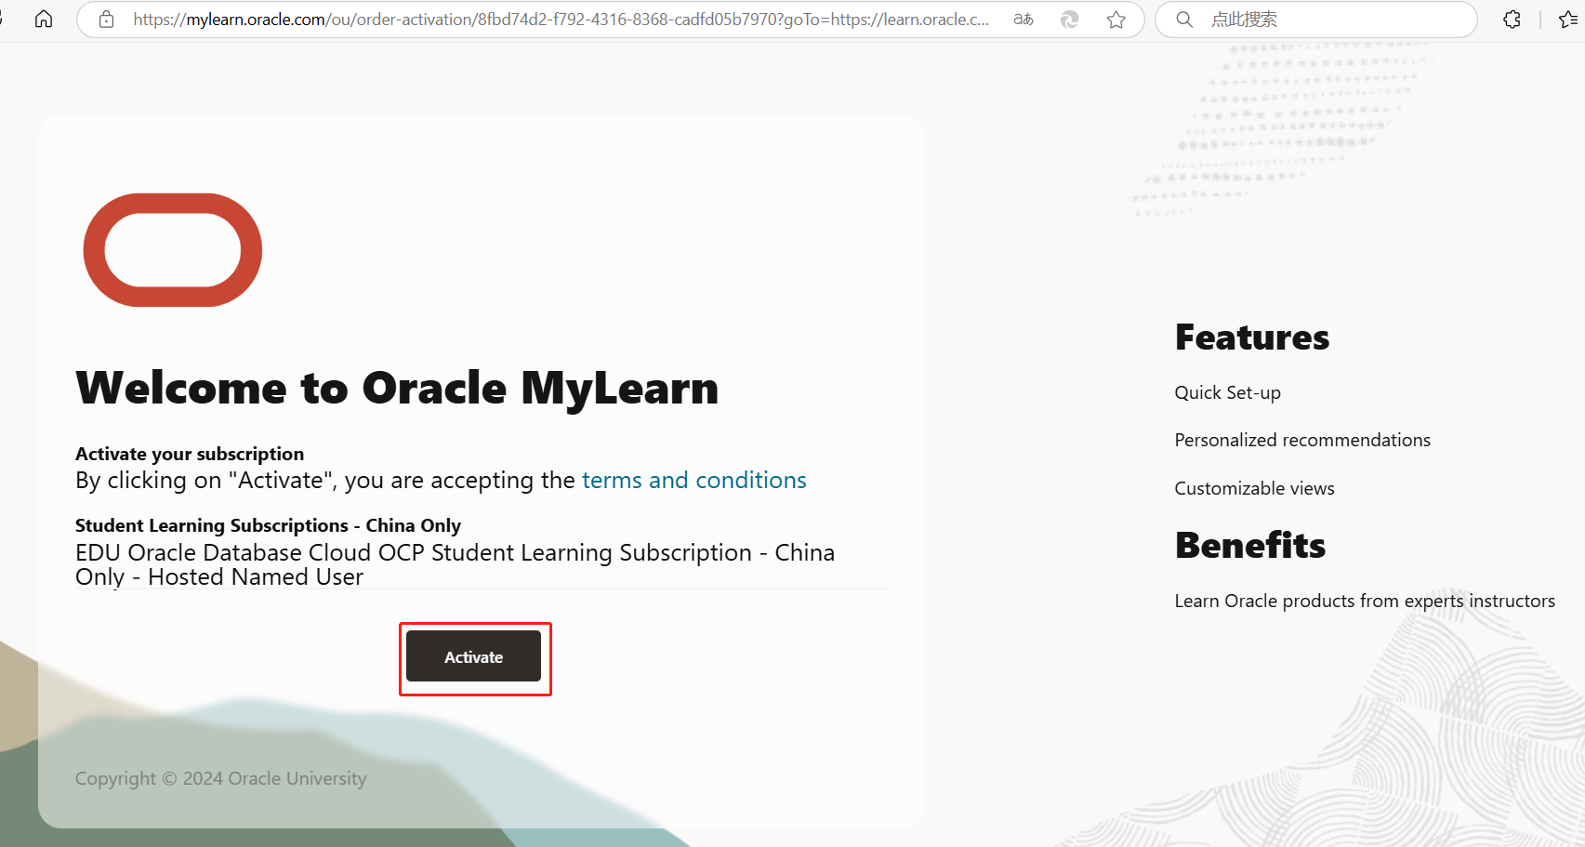Image resolution: width=1585 pixels, height=847 pixels.
Task: View site information via the lock icon
Action: coord(107,19)
